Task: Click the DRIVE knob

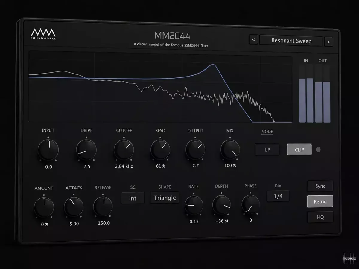Action: coord(86,150)
